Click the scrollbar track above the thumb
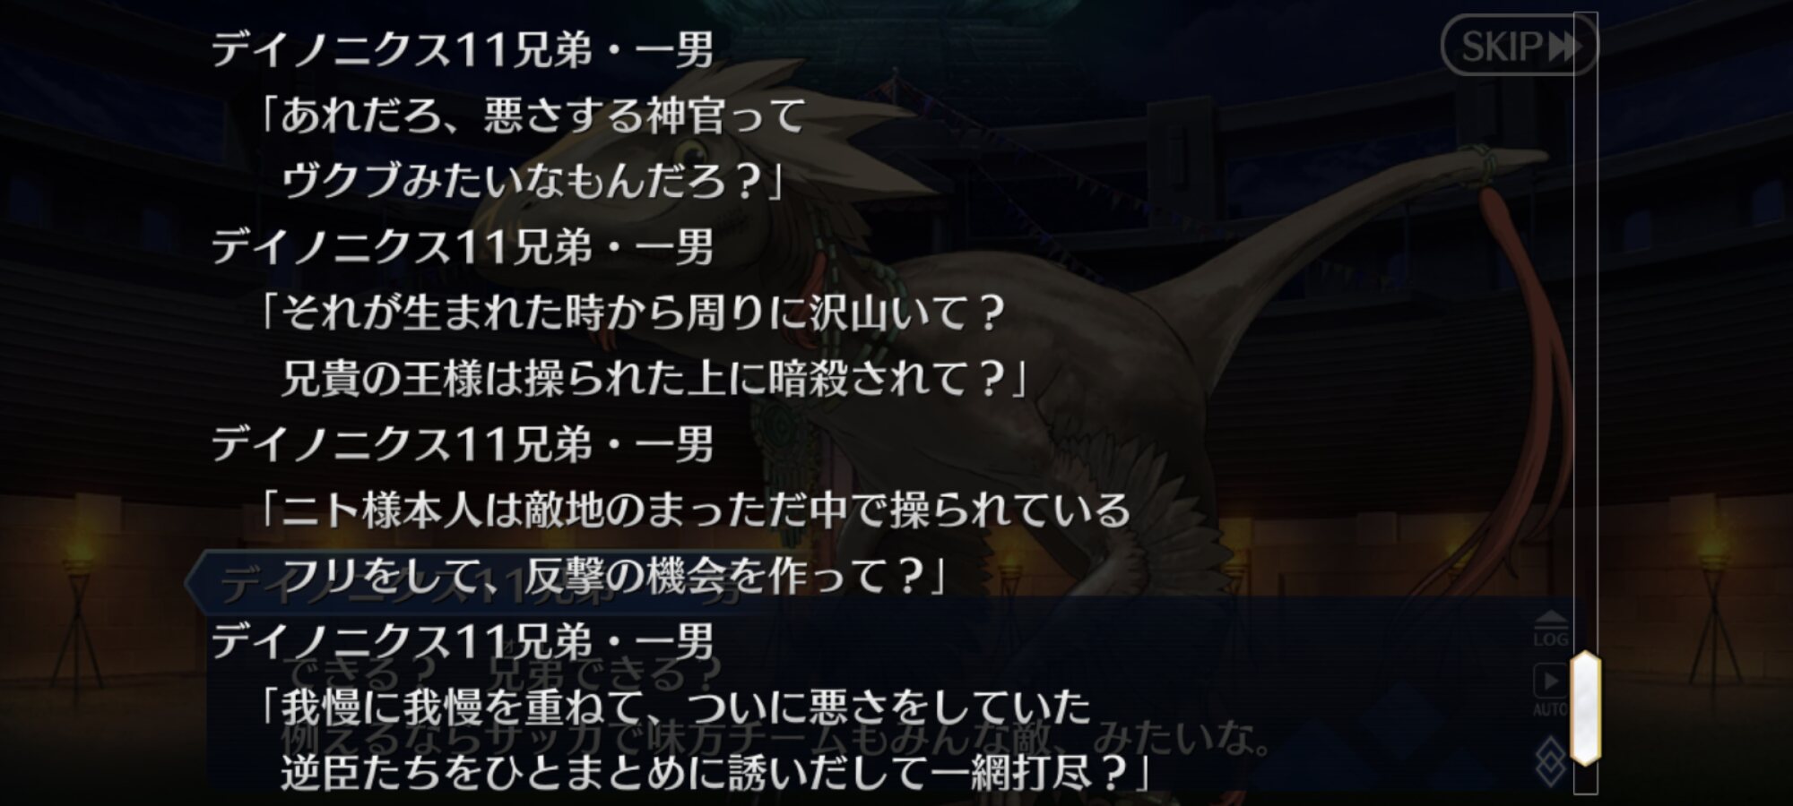 [1585, 331]
